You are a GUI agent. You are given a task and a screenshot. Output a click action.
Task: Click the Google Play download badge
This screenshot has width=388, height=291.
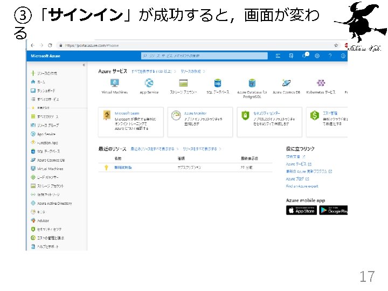click(x=334, y=210)
